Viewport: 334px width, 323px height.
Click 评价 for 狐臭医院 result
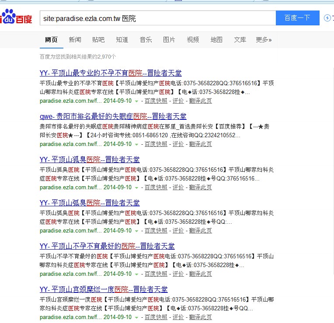click(x=178, y=188)
